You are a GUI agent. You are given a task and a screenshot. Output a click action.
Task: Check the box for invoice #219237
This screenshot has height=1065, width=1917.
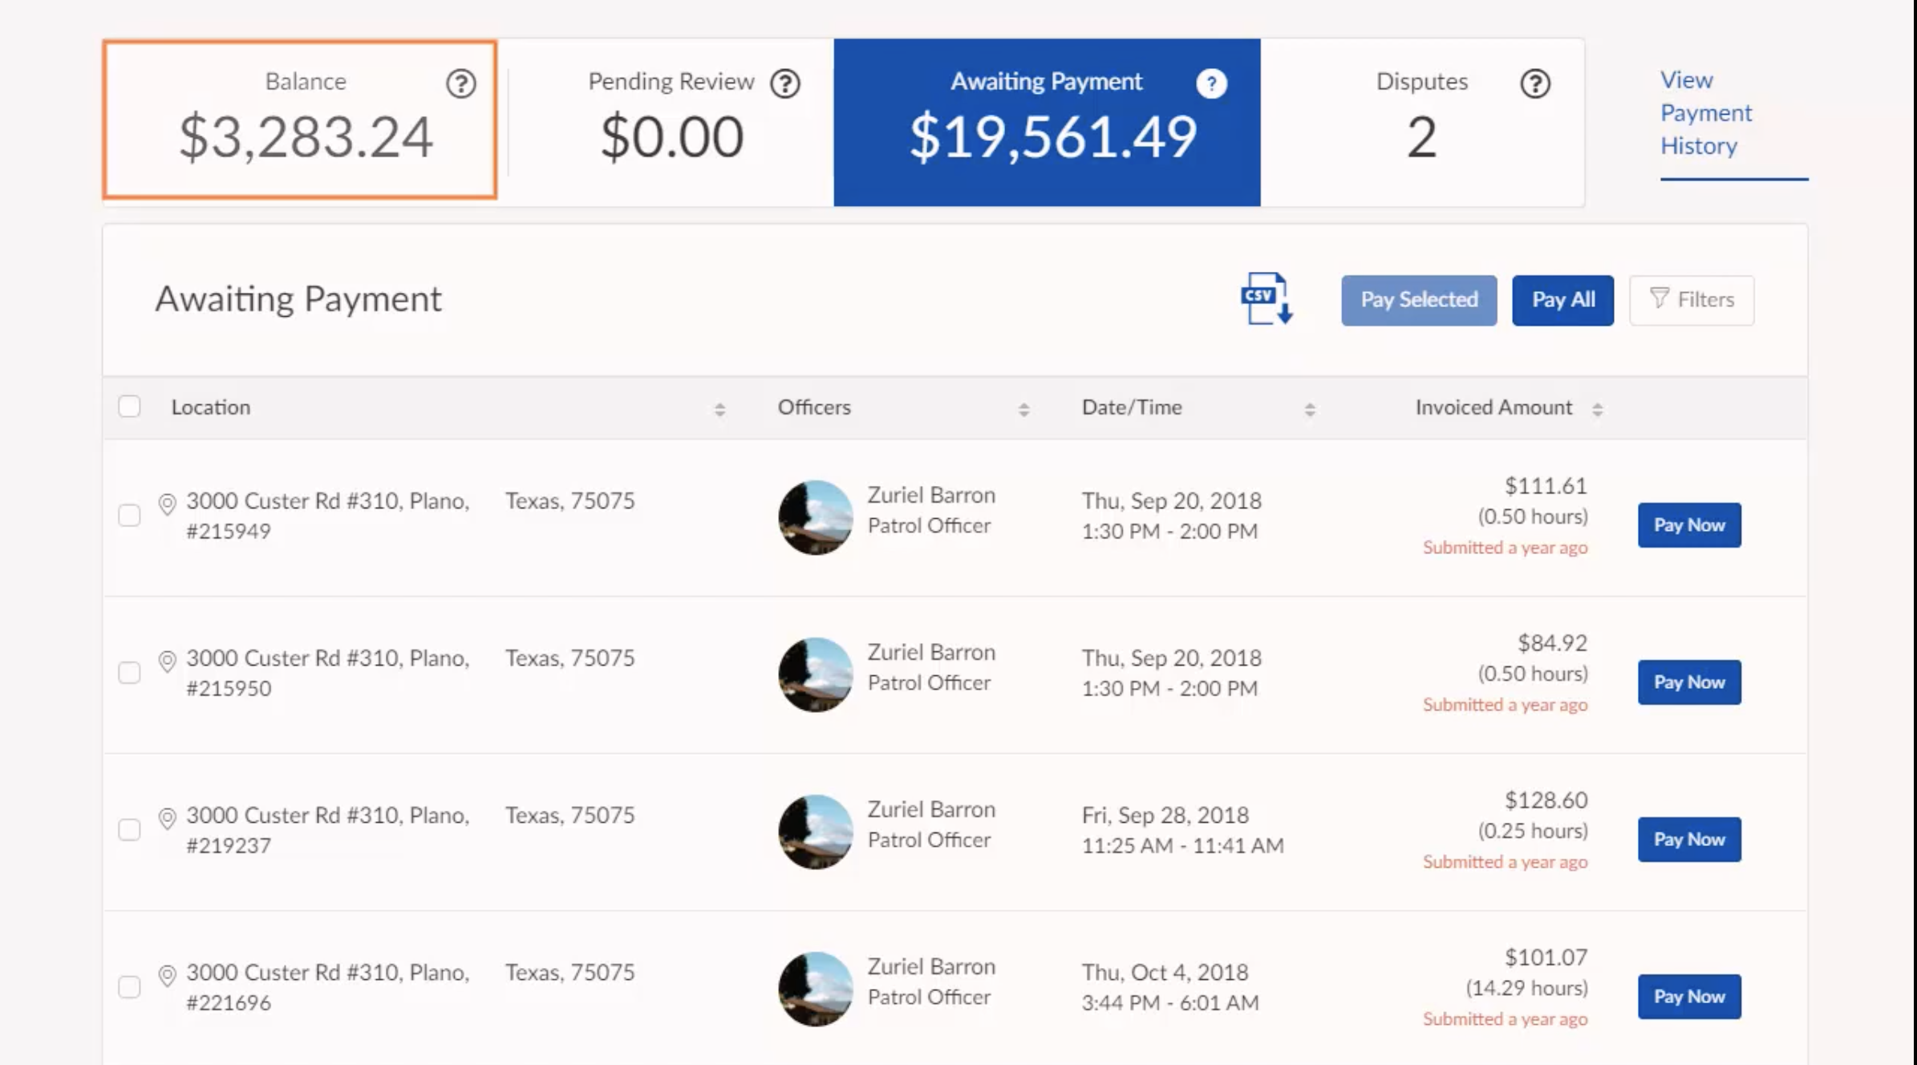[x=129, y=829]
